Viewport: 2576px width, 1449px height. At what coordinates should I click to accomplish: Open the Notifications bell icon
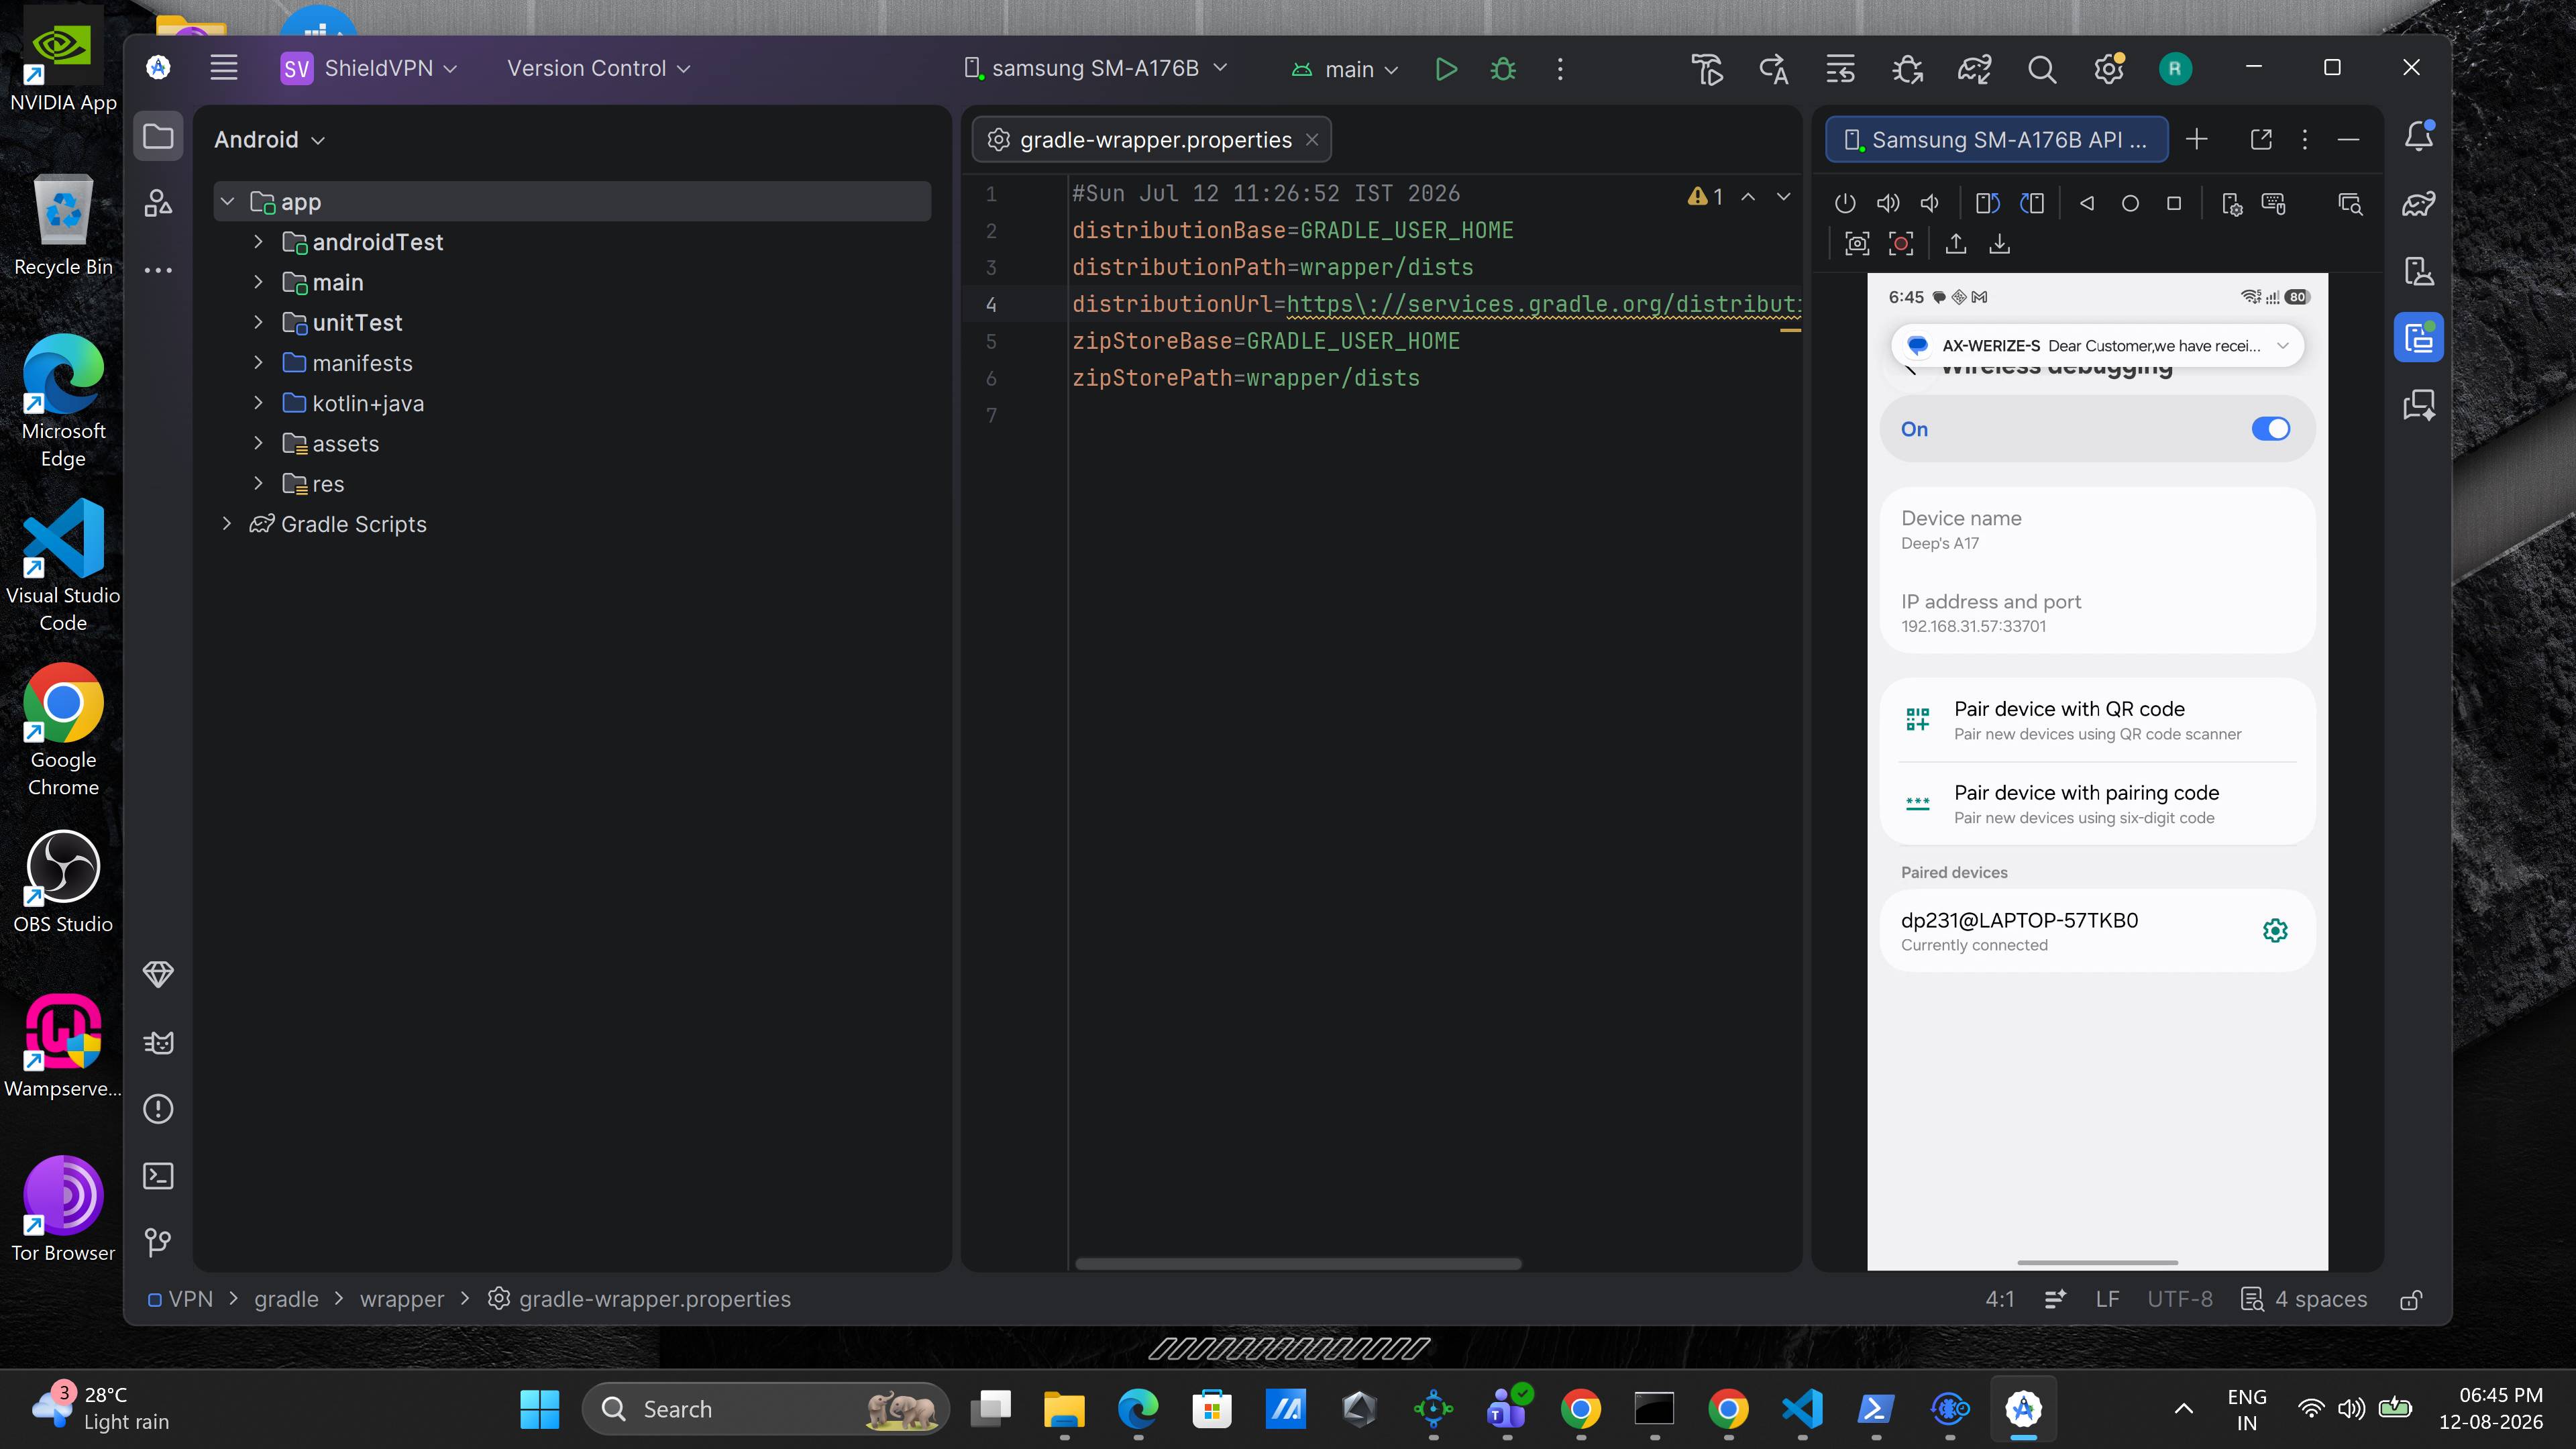coord(2418,136)
